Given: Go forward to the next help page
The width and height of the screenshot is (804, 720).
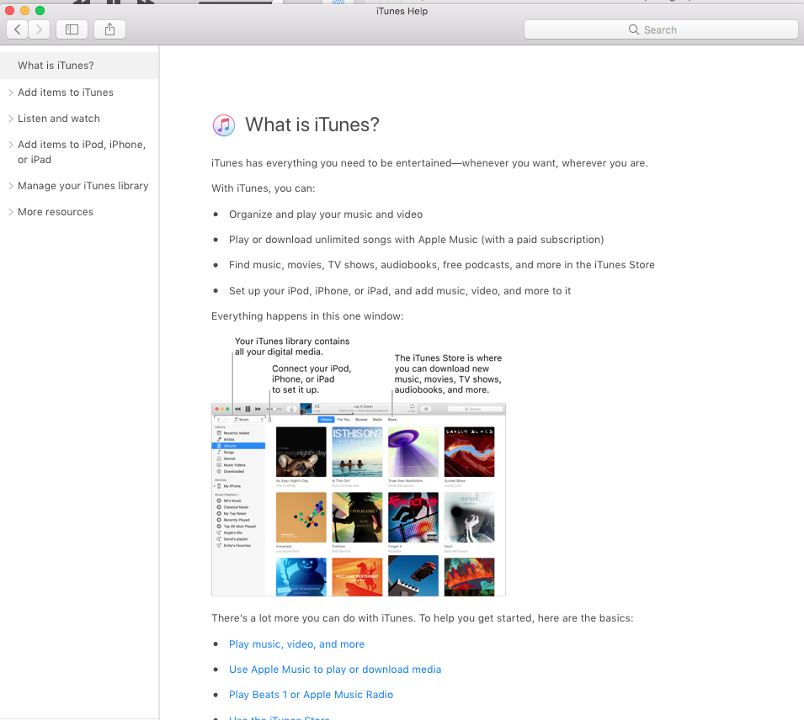Looking at the screenshot, I should click(39, 29).
